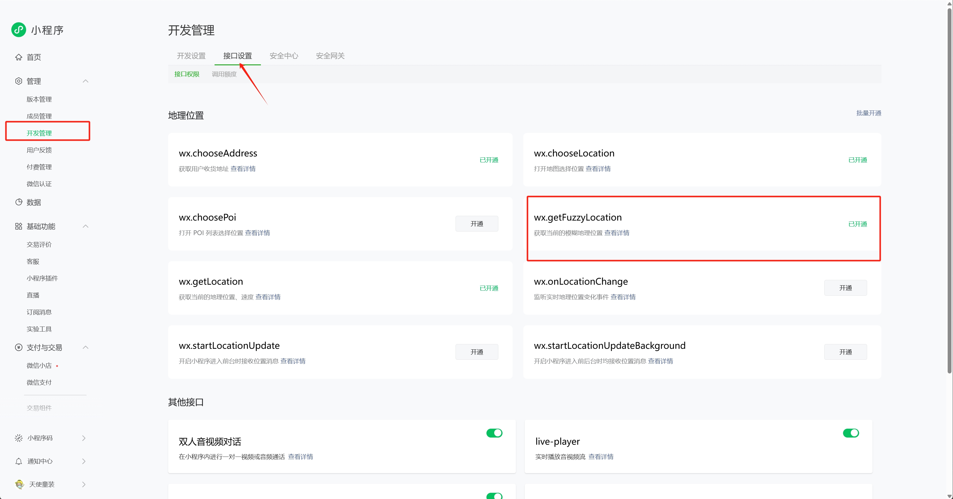Image resolution: width=953 pixels, height=499 pixels.
Task: Open 实验工具 in sidebar
Action: pos(39,329)
